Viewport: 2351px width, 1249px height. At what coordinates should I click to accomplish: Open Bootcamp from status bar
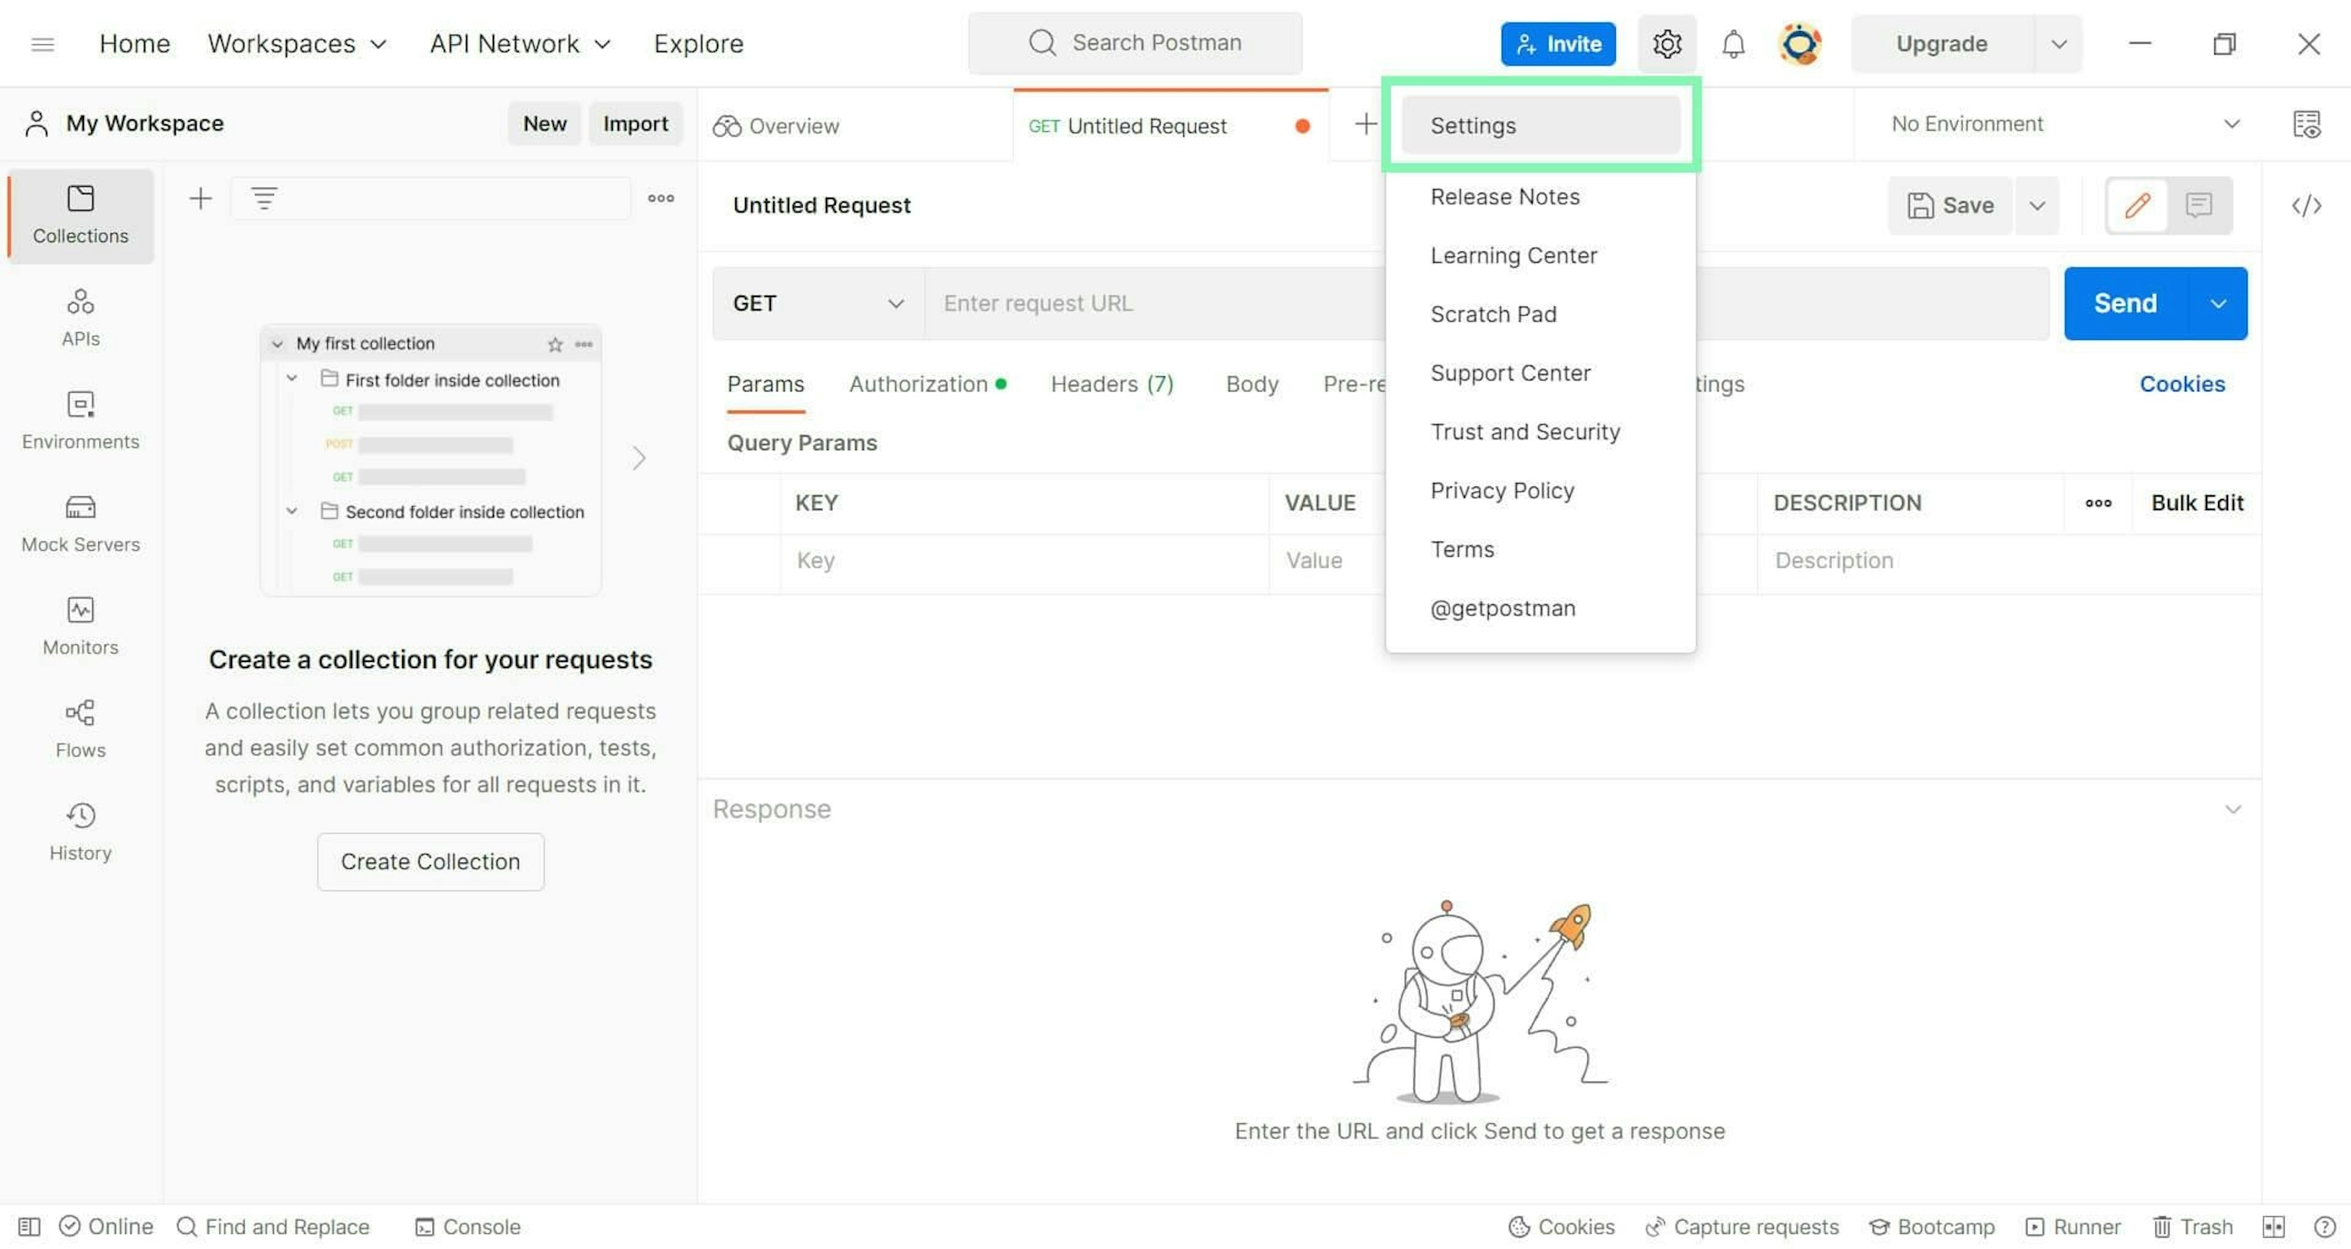point(1931,1226)
